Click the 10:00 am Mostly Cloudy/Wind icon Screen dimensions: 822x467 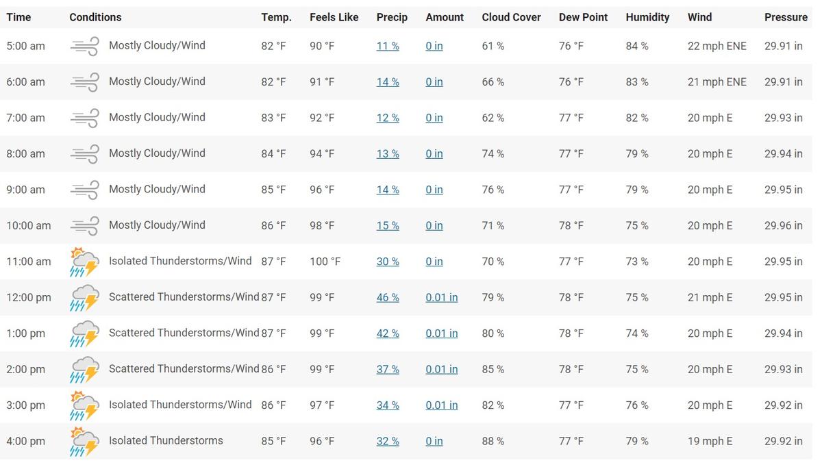click(84, 225)
